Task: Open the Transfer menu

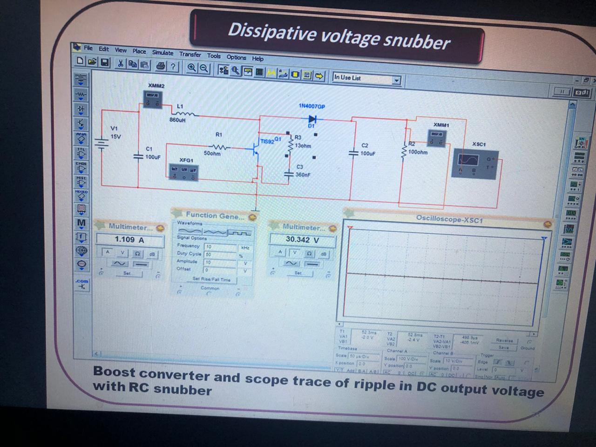Action: 190,54
